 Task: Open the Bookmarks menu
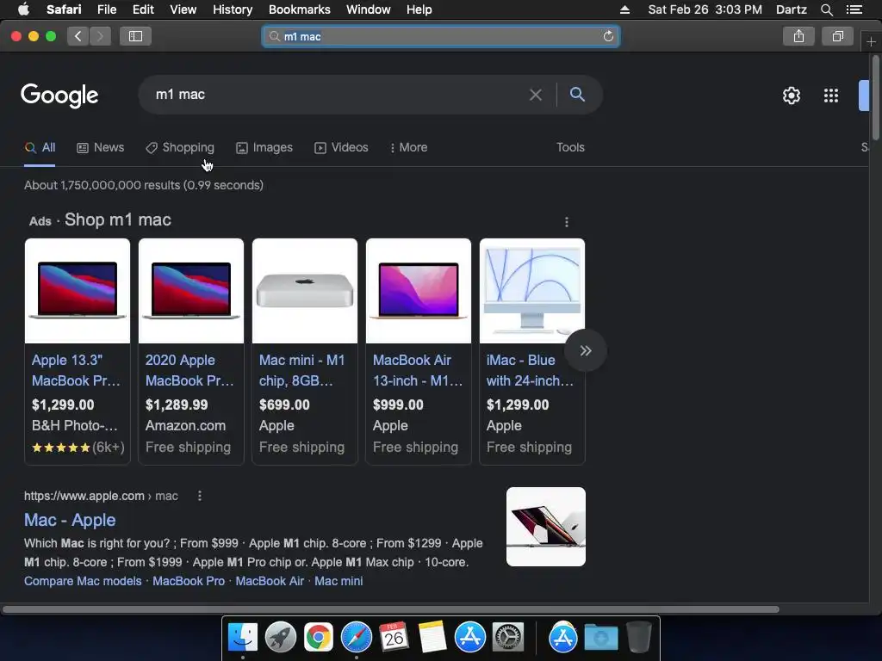point(299,9)
